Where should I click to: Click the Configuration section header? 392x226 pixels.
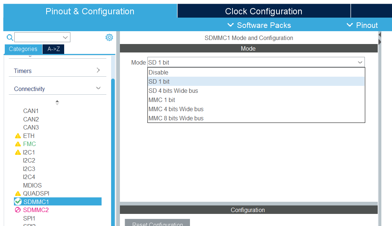click(x=249, y=210)
